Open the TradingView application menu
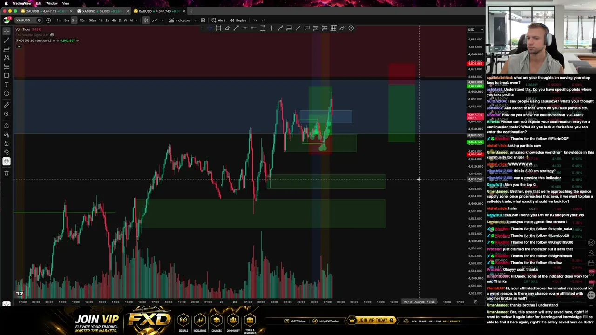 point(22,3)
